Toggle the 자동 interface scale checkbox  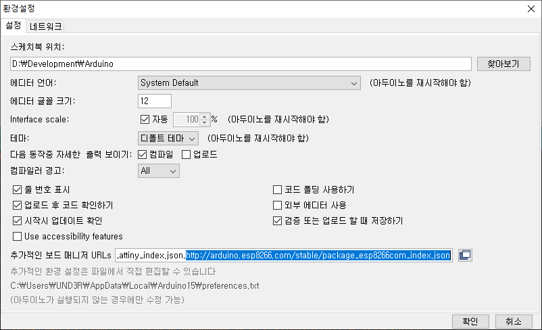(145, 119)
